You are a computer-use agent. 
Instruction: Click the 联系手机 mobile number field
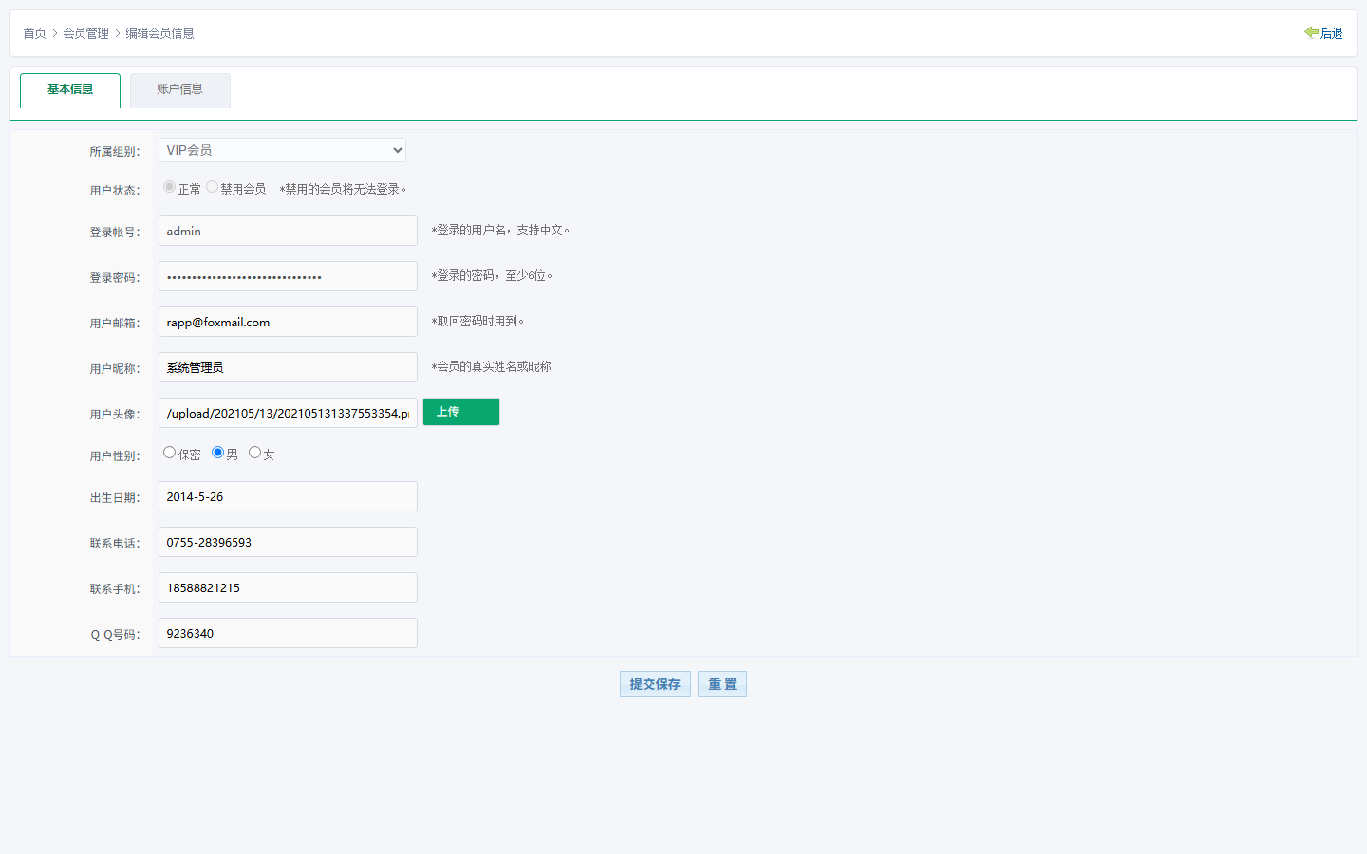point(288,587)
